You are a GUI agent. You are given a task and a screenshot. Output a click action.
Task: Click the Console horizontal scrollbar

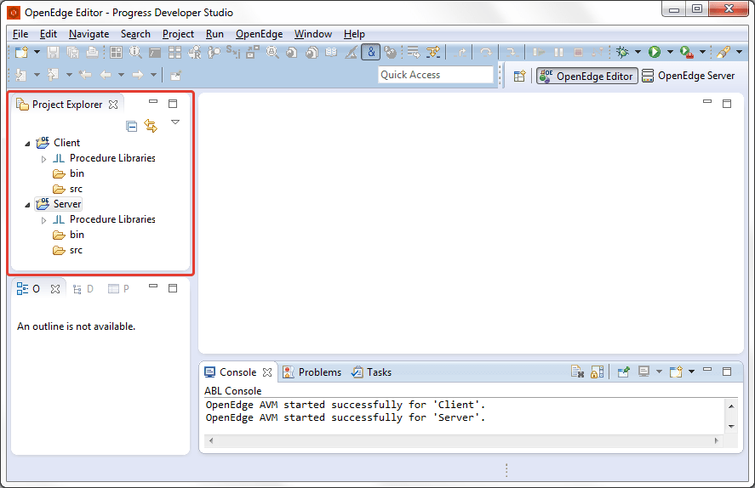tap(463, 440)
